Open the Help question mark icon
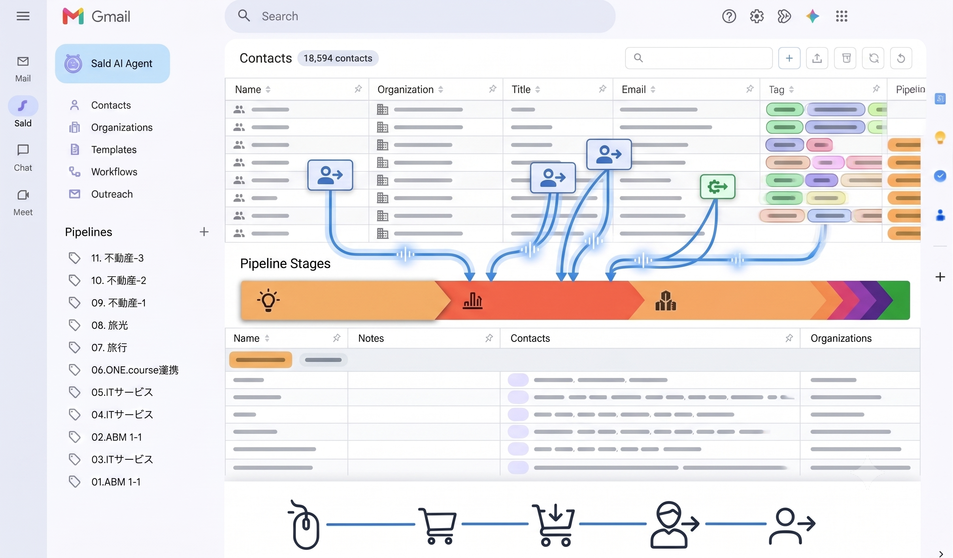Image resolution: width=953 pixels, height=558 pixels. click(729, 16)
